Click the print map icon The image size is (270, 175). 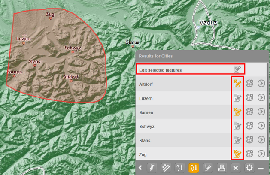(x=221, y=168)
